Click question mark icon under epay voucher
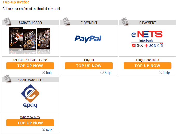This screenshot has height=135, width=178. [x=43, y=130]
